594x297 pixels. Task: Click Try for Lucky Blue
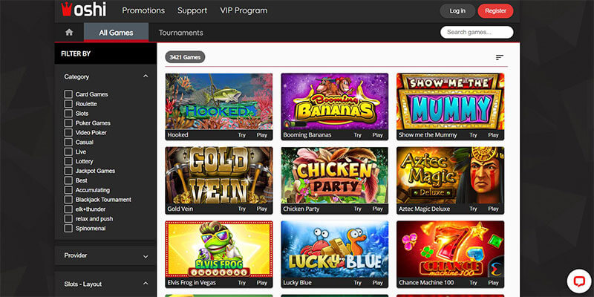[x=357, y=283]
